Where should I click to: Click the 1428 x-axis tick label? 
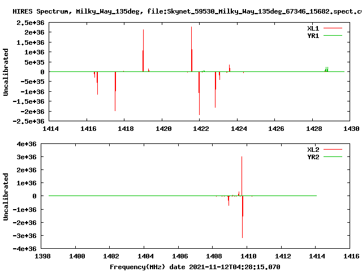click(314, 129)
